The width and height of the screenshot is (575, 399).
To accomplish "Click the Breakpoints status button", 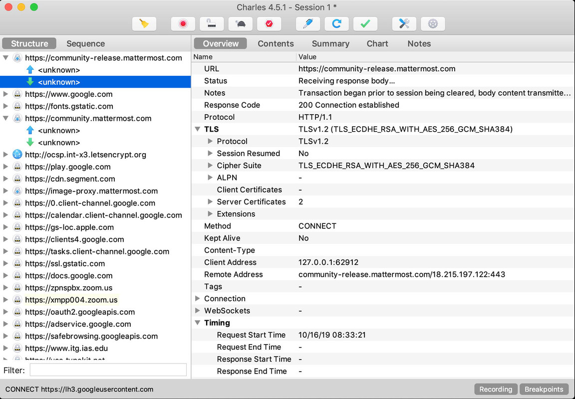I will click(544, 389).
